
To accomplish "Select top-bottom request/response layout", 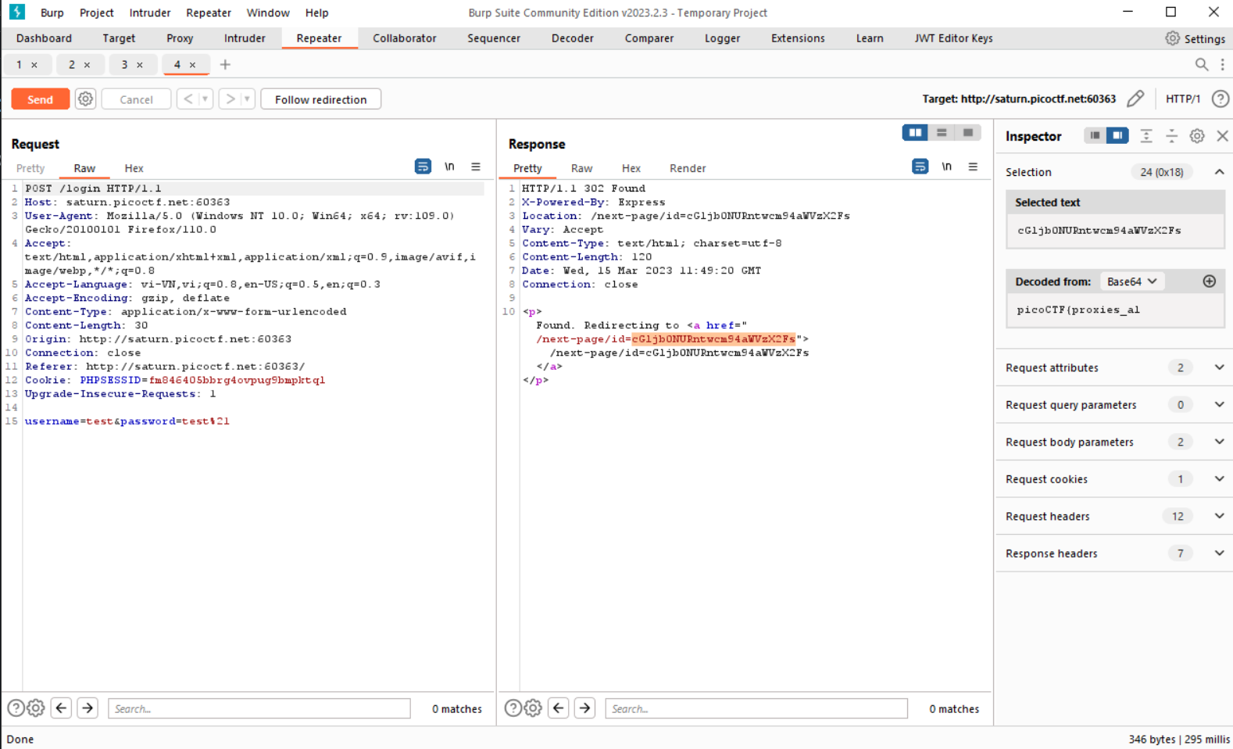I will click(x=942, y=133).
